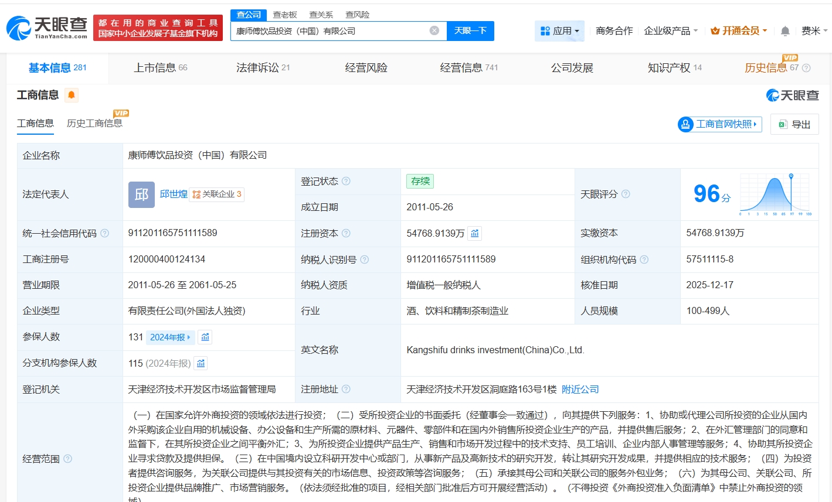Expand the 企业级产品 dropdown
Image resolution: width=832 pixels, height=502 pixels.
671,31
